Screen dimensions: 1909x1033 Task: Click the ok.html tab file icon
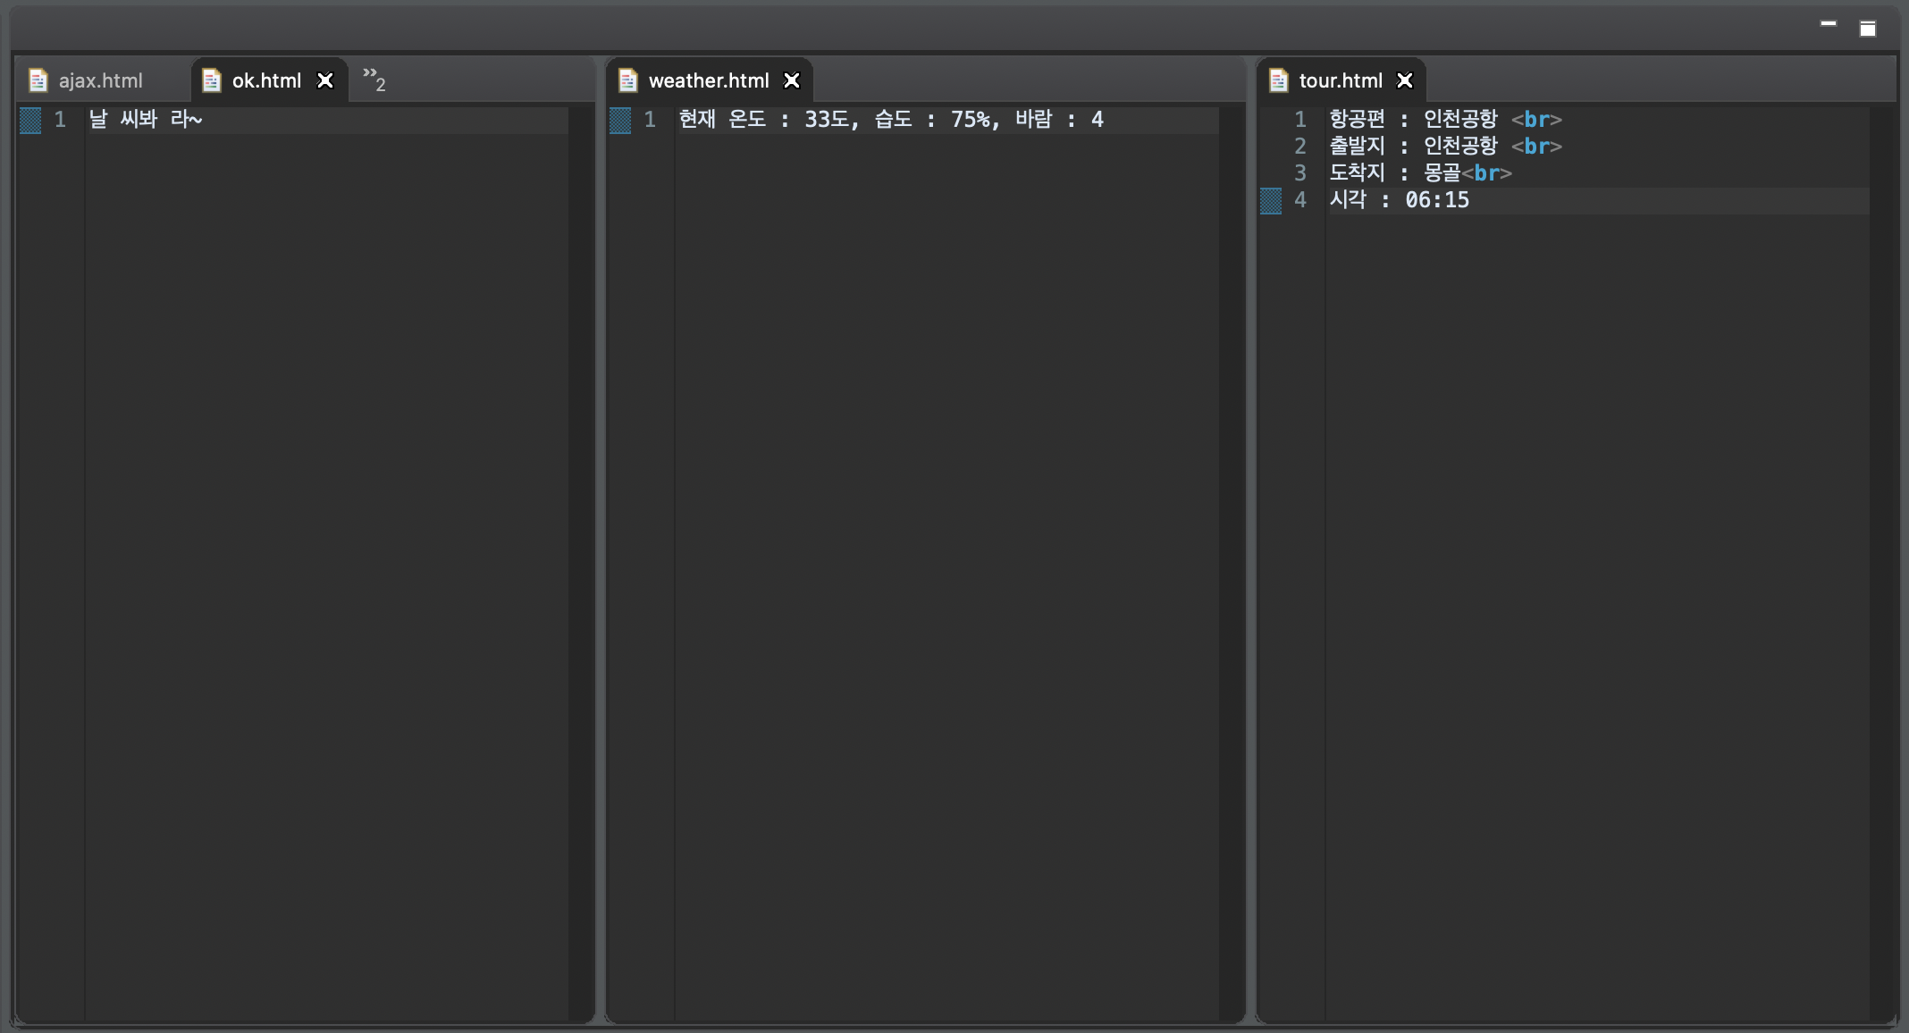click(x=212, y=80)
